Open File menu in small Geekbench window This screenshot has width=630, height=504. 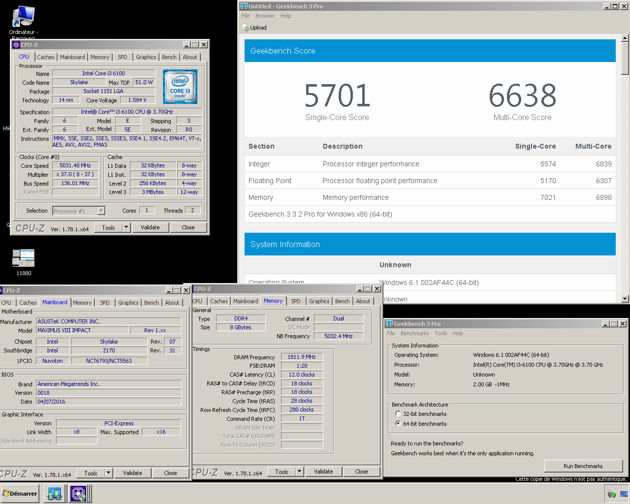pos(391,333)
